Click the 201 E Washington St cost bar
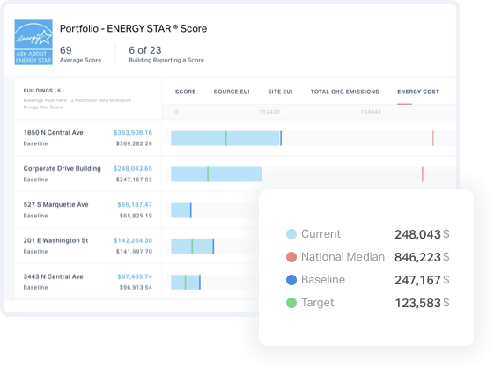 point(192,246)
